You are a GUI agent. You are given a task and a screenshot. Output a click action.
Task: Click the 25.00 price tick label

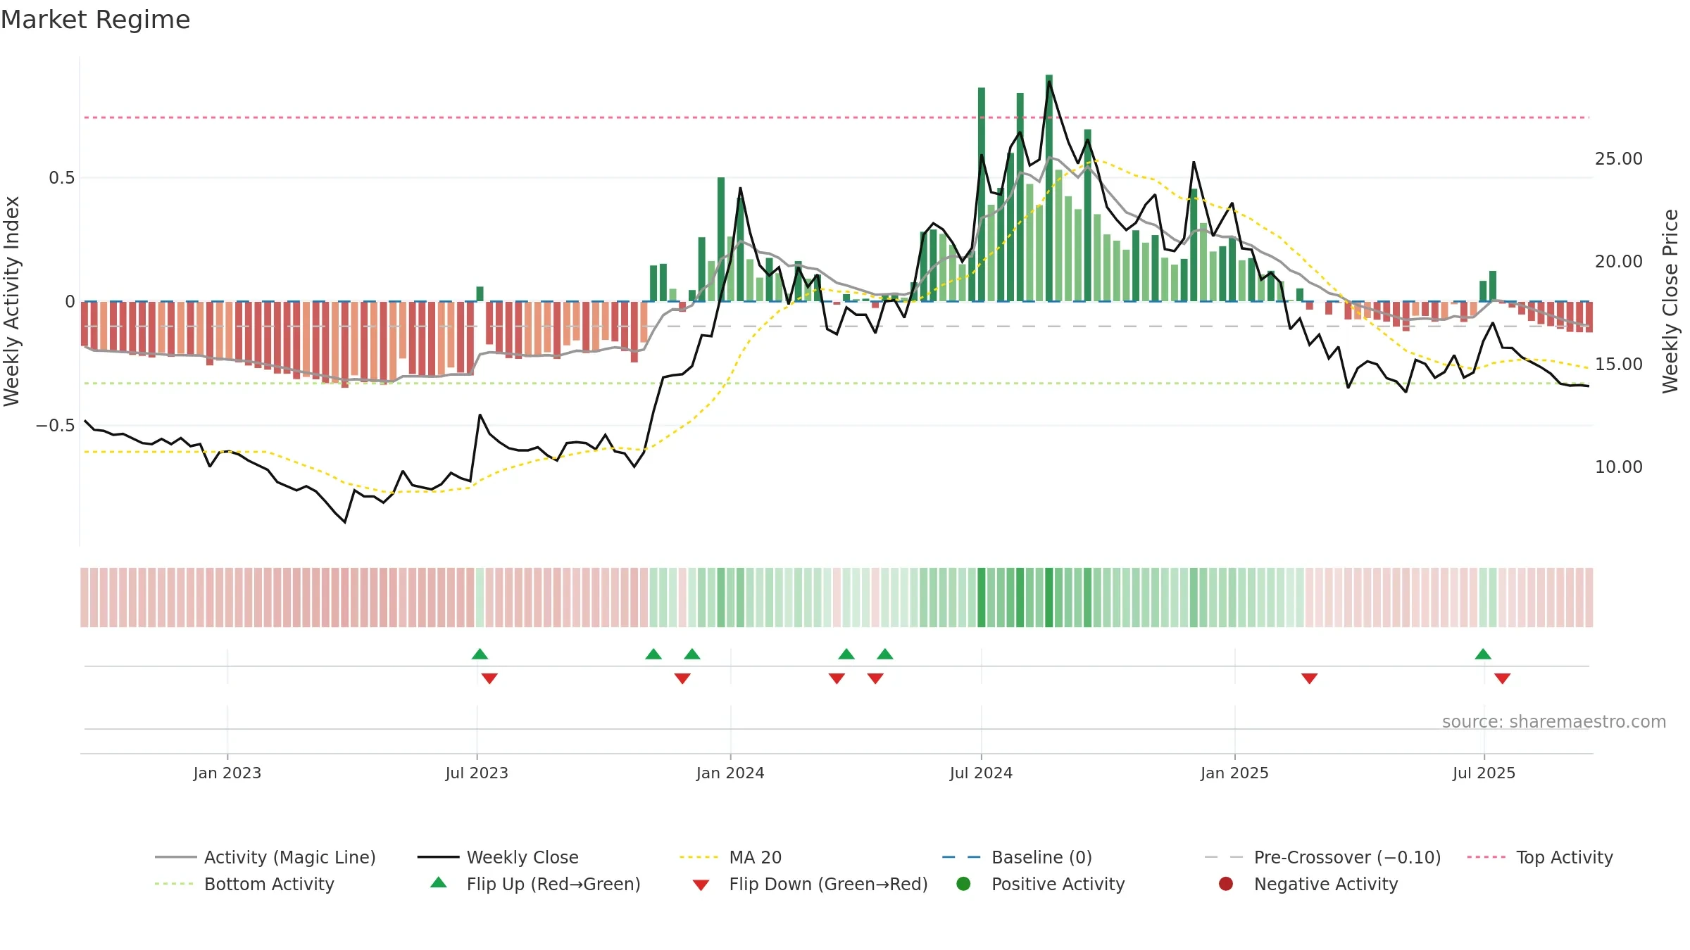1619,159
